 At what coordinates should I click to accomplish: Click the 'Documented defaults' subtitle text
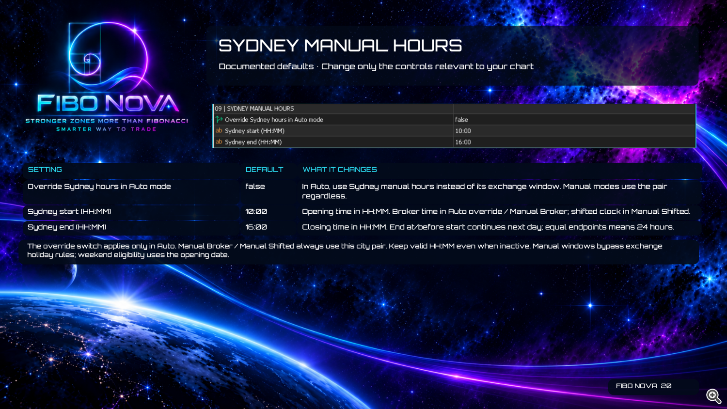266,66
